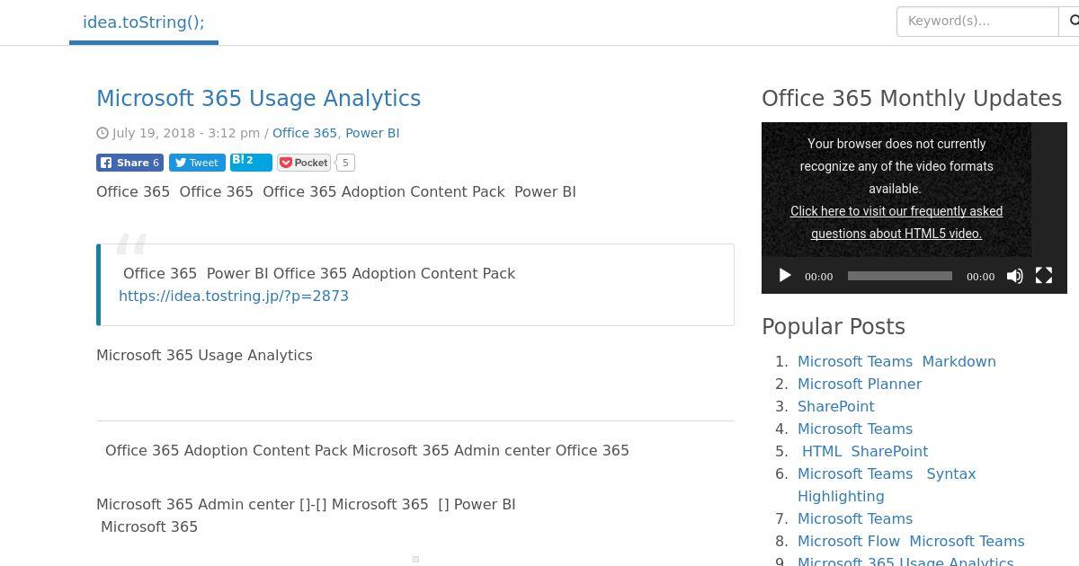The image size is (1079, 566).
Task: Open the third popular post, SharePoint
Action: 836,406
